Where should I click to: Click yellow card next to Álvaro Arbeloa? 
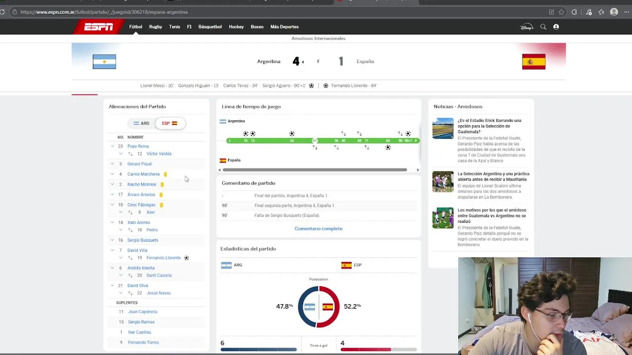coord(161,195)
